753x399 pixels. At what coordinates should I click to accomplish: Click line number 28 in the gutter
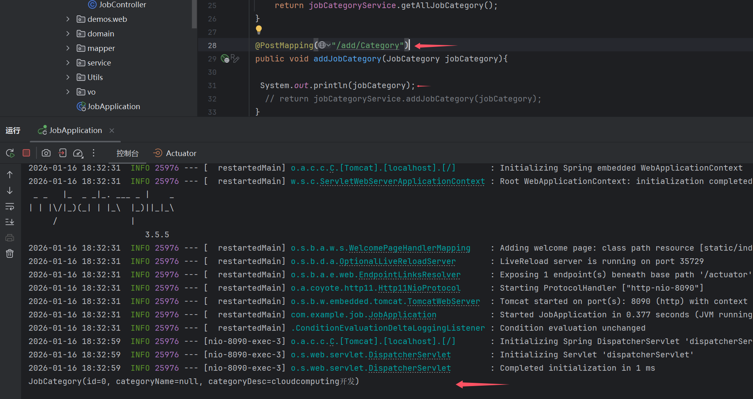coord(212,45)
